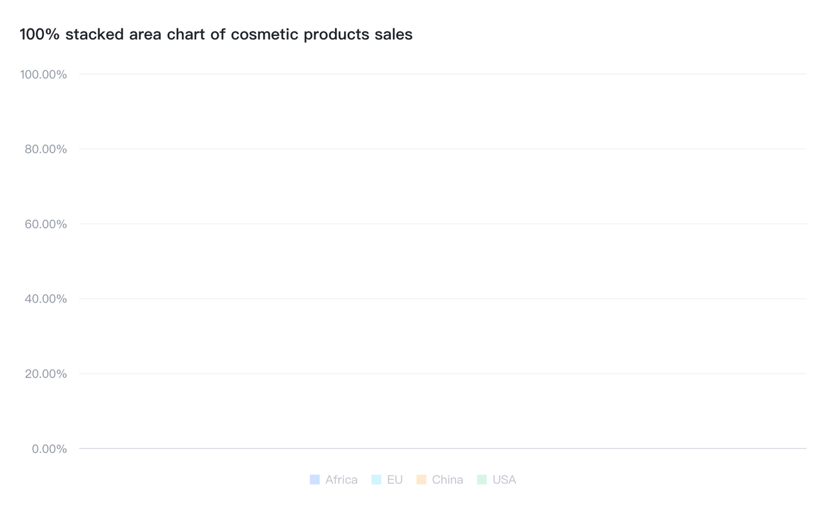This screenshot has height=509, width=826.
Task: Click the 60.00% horizontal gridline
Action: coord(443,224)
